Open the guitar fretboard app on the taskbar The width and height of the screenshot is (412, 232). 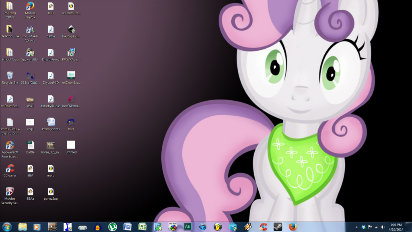[x=53, y=227]
